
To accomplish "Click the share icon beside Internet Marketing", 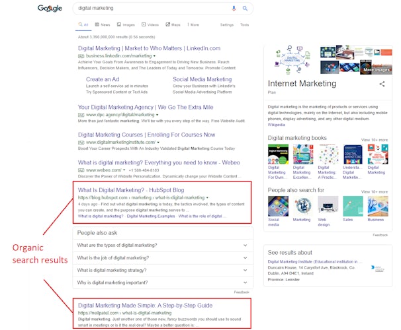I will coord(382,84).
